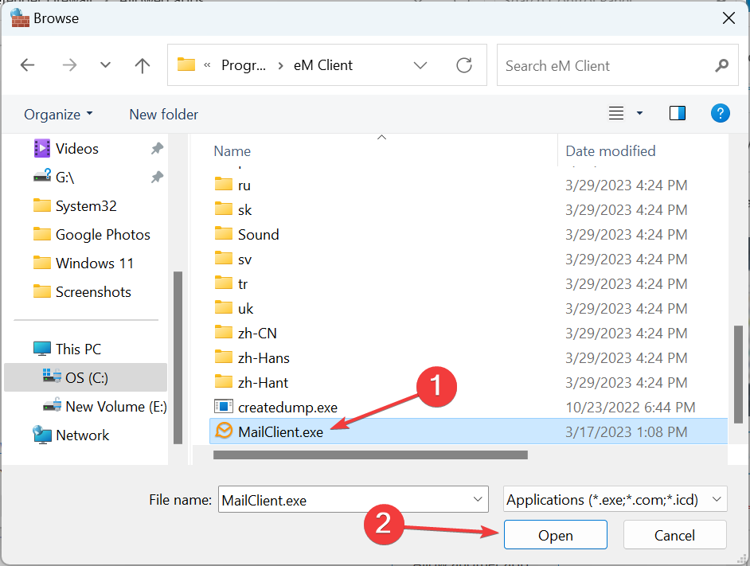The width and height of the screenshot is (750, 566).
Task: Sort files by Date modified column
Action: pyautogui.click(x=611, y=151)
